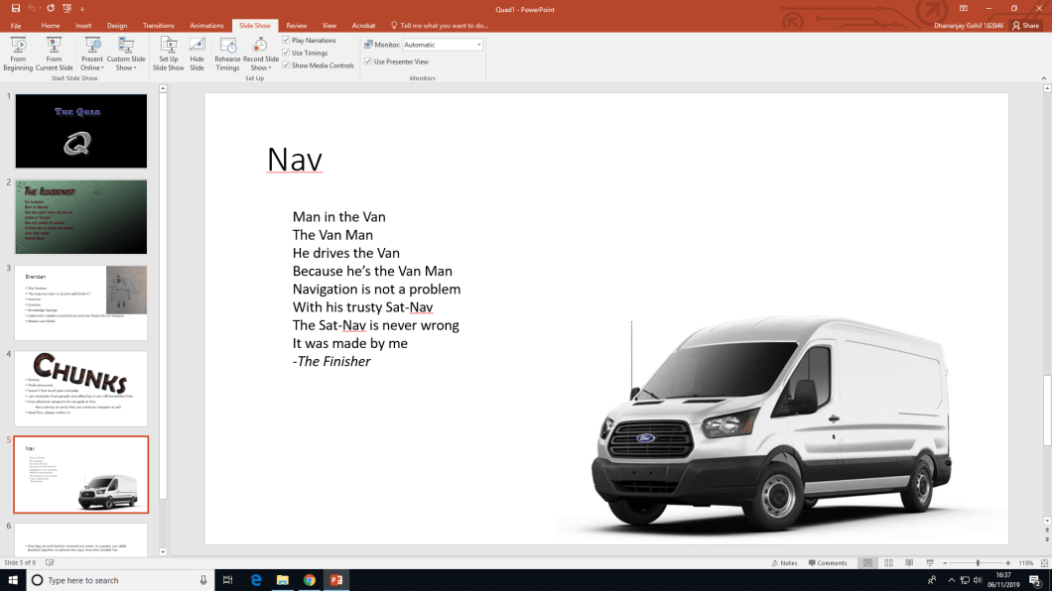Switch to the Review tab
The image size is (1052, 591).
(297, 26)
